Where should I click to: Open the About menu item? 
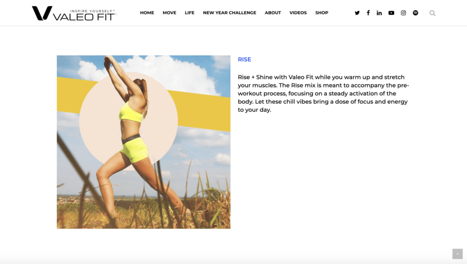[273, 13]
